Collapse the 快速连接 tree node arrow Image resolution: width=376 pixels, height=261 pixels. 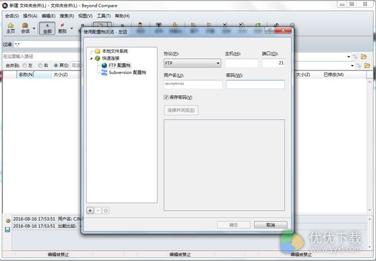91,58
